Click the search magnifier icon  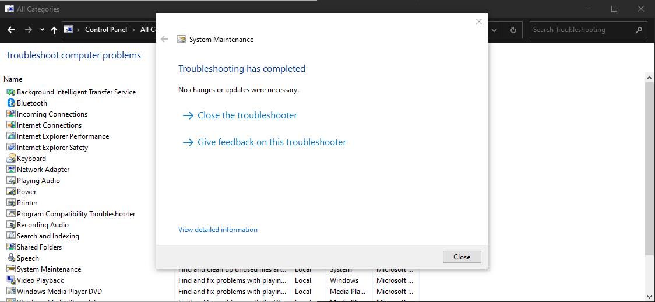coord(639,30)
